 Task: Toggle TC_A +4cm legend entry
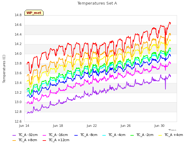171,135
